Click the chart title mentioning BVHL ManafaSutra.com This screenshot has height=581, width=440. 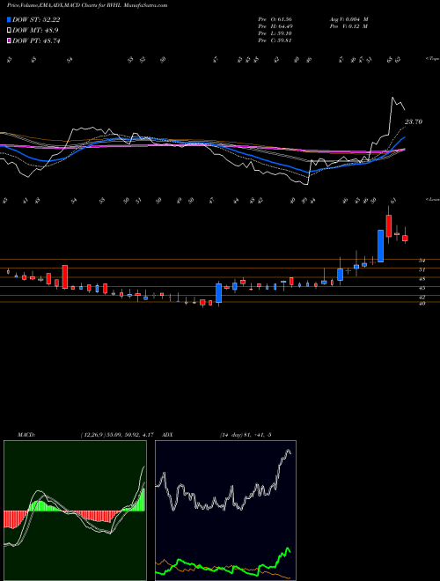(x=87, y=5)
